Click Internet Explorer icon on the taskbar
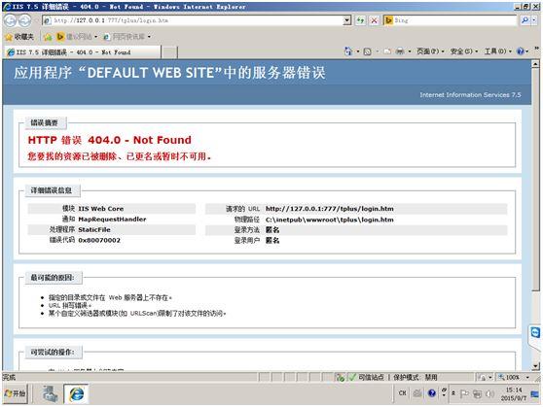The width and height of the screenshot is (543, 407). click(77, 393)
